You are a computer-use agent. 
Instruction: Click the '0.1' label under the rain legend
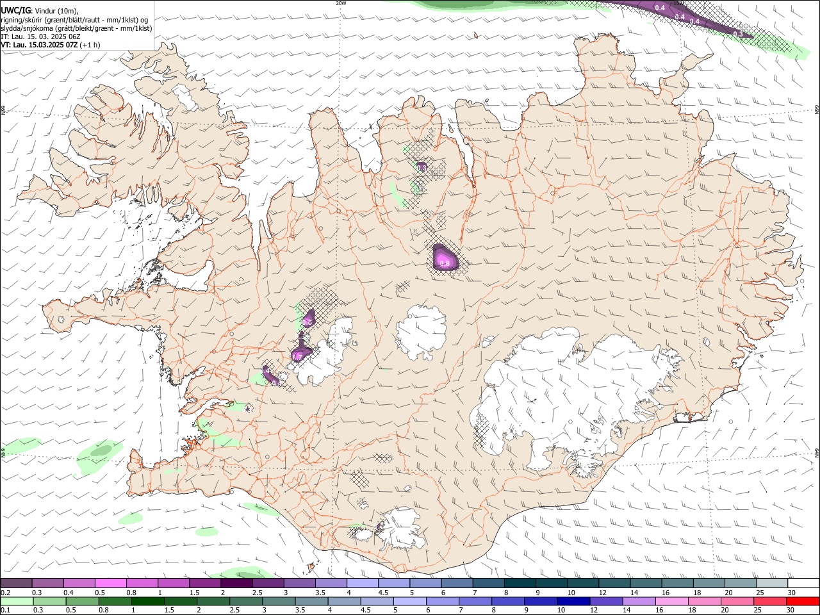(6, 611)
